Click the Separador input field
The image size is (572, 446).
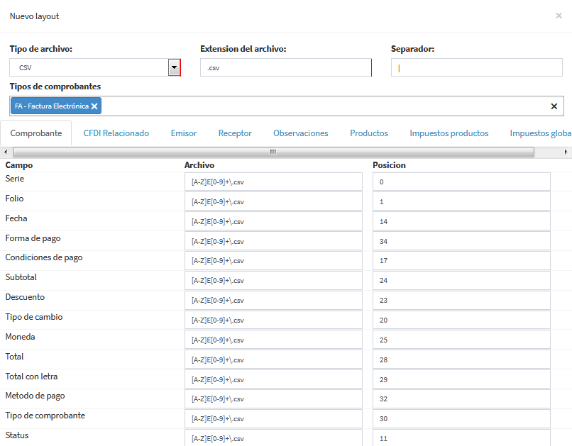click(x=477, y=68)
